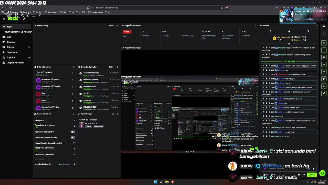Toggle Yalnızca ifadelerle sohbet switch
328x185 pixels.
[73, 137]
